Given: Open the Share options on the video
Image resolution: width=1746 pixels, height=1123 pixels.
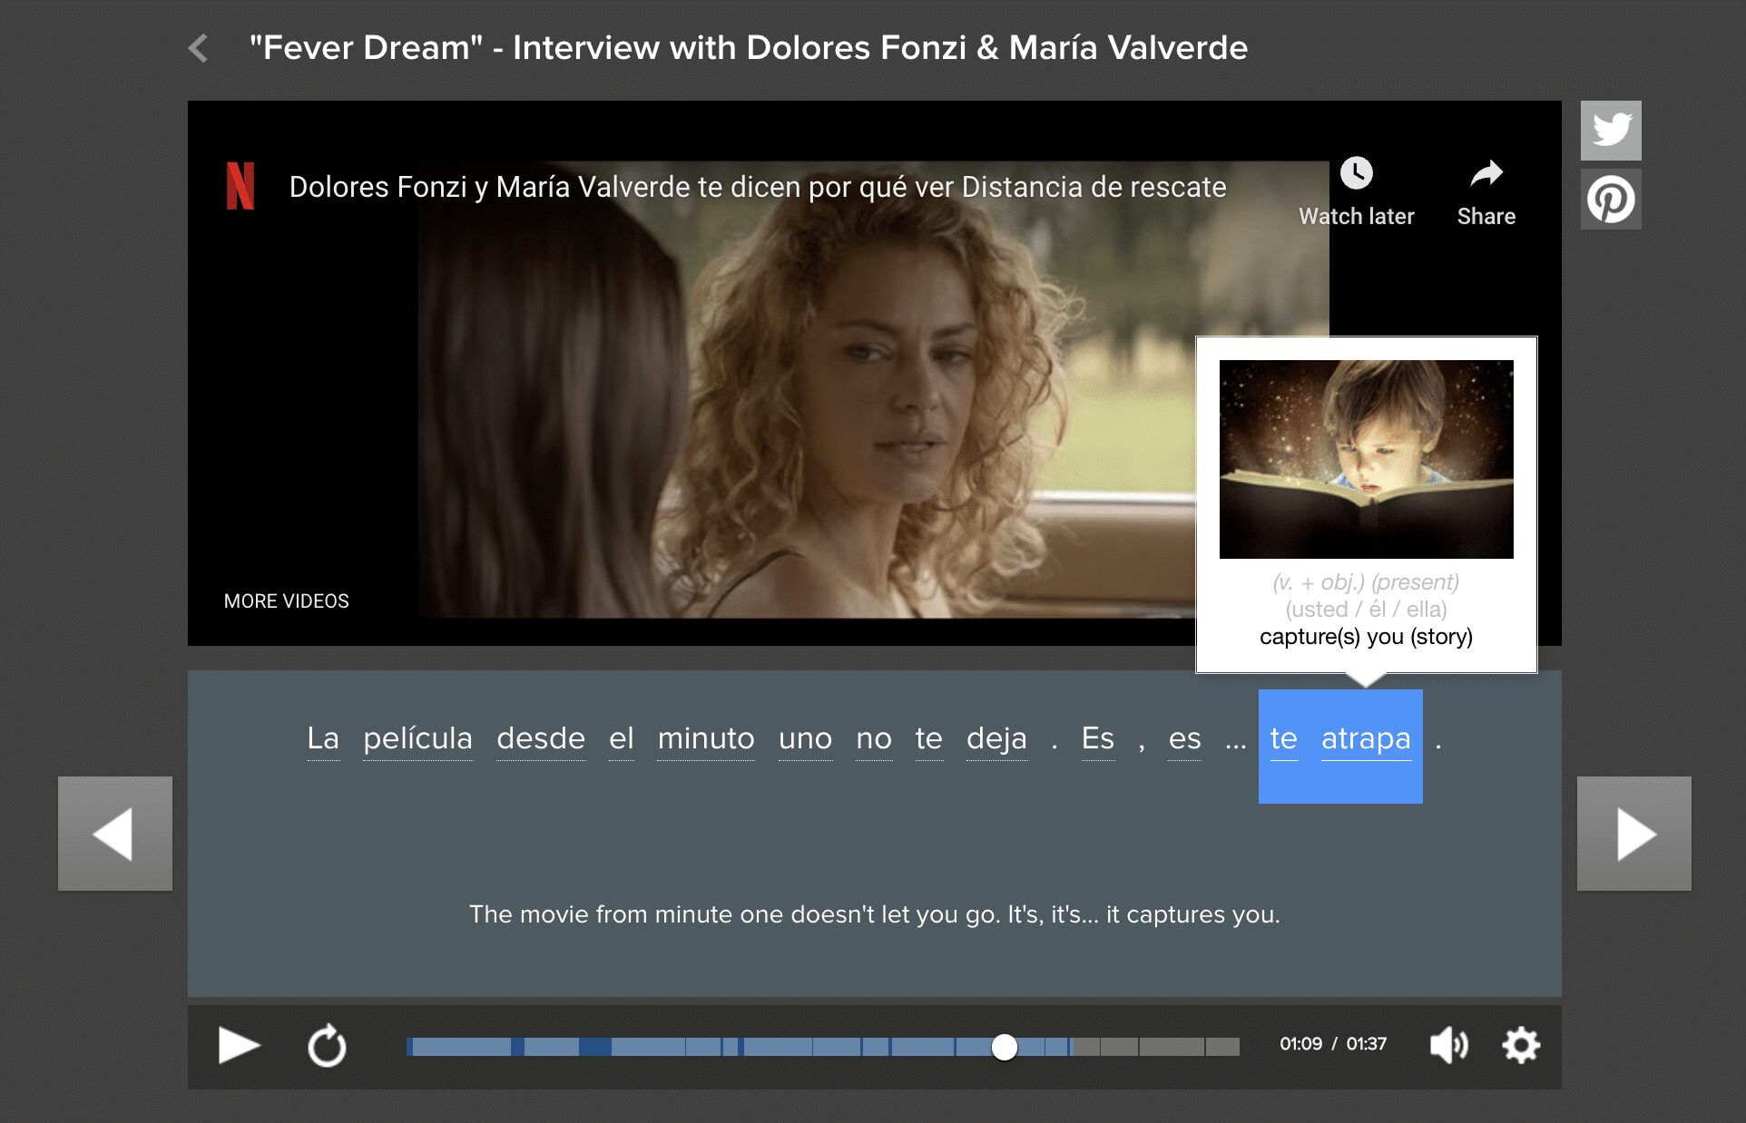Looking at the screenshot, I should 1486,191.
